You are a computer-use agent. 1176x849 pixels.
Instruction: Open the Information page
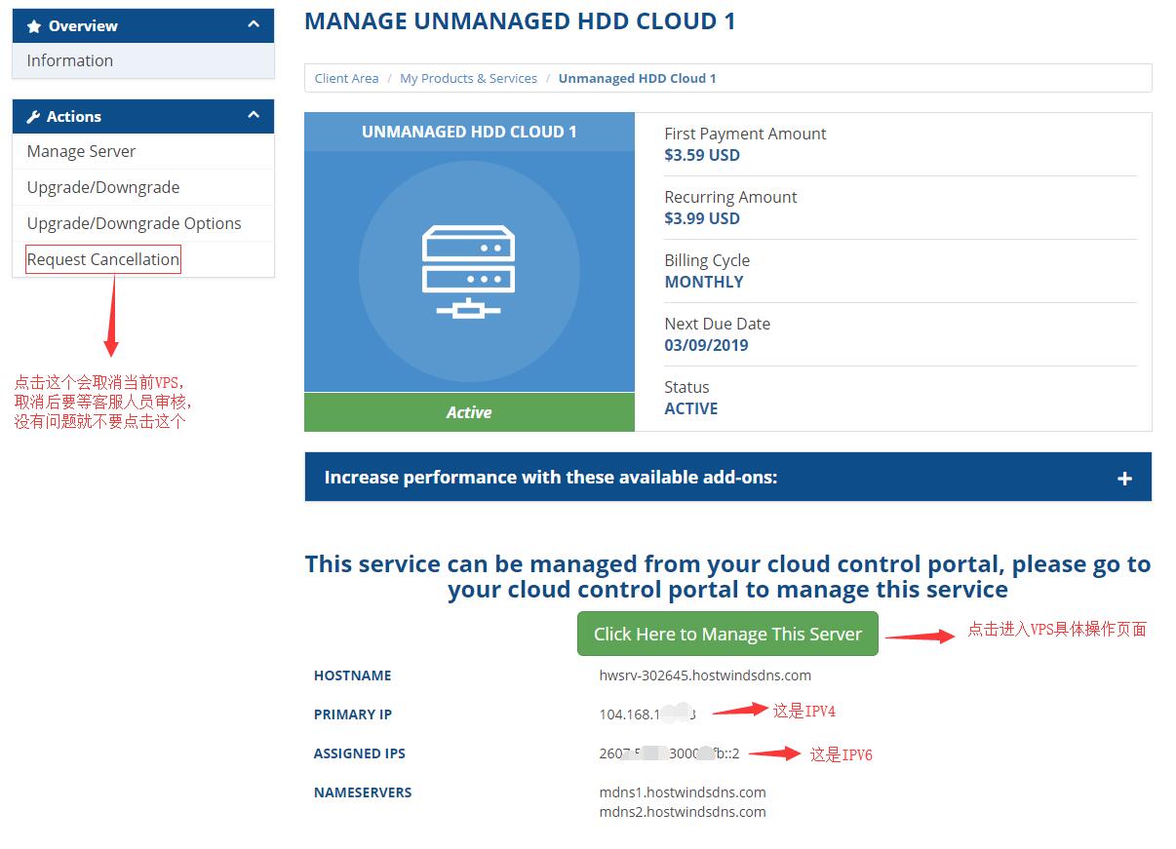point(69,60)
